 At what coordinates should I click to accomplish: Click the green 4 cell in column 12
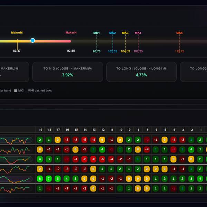tap(102, 149)
